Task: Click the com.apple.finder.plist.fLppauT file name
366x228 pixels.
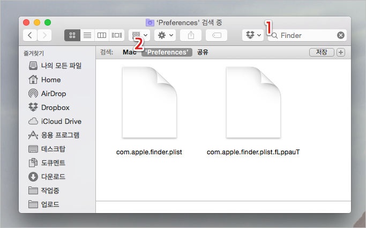Action: click(253, 152)
